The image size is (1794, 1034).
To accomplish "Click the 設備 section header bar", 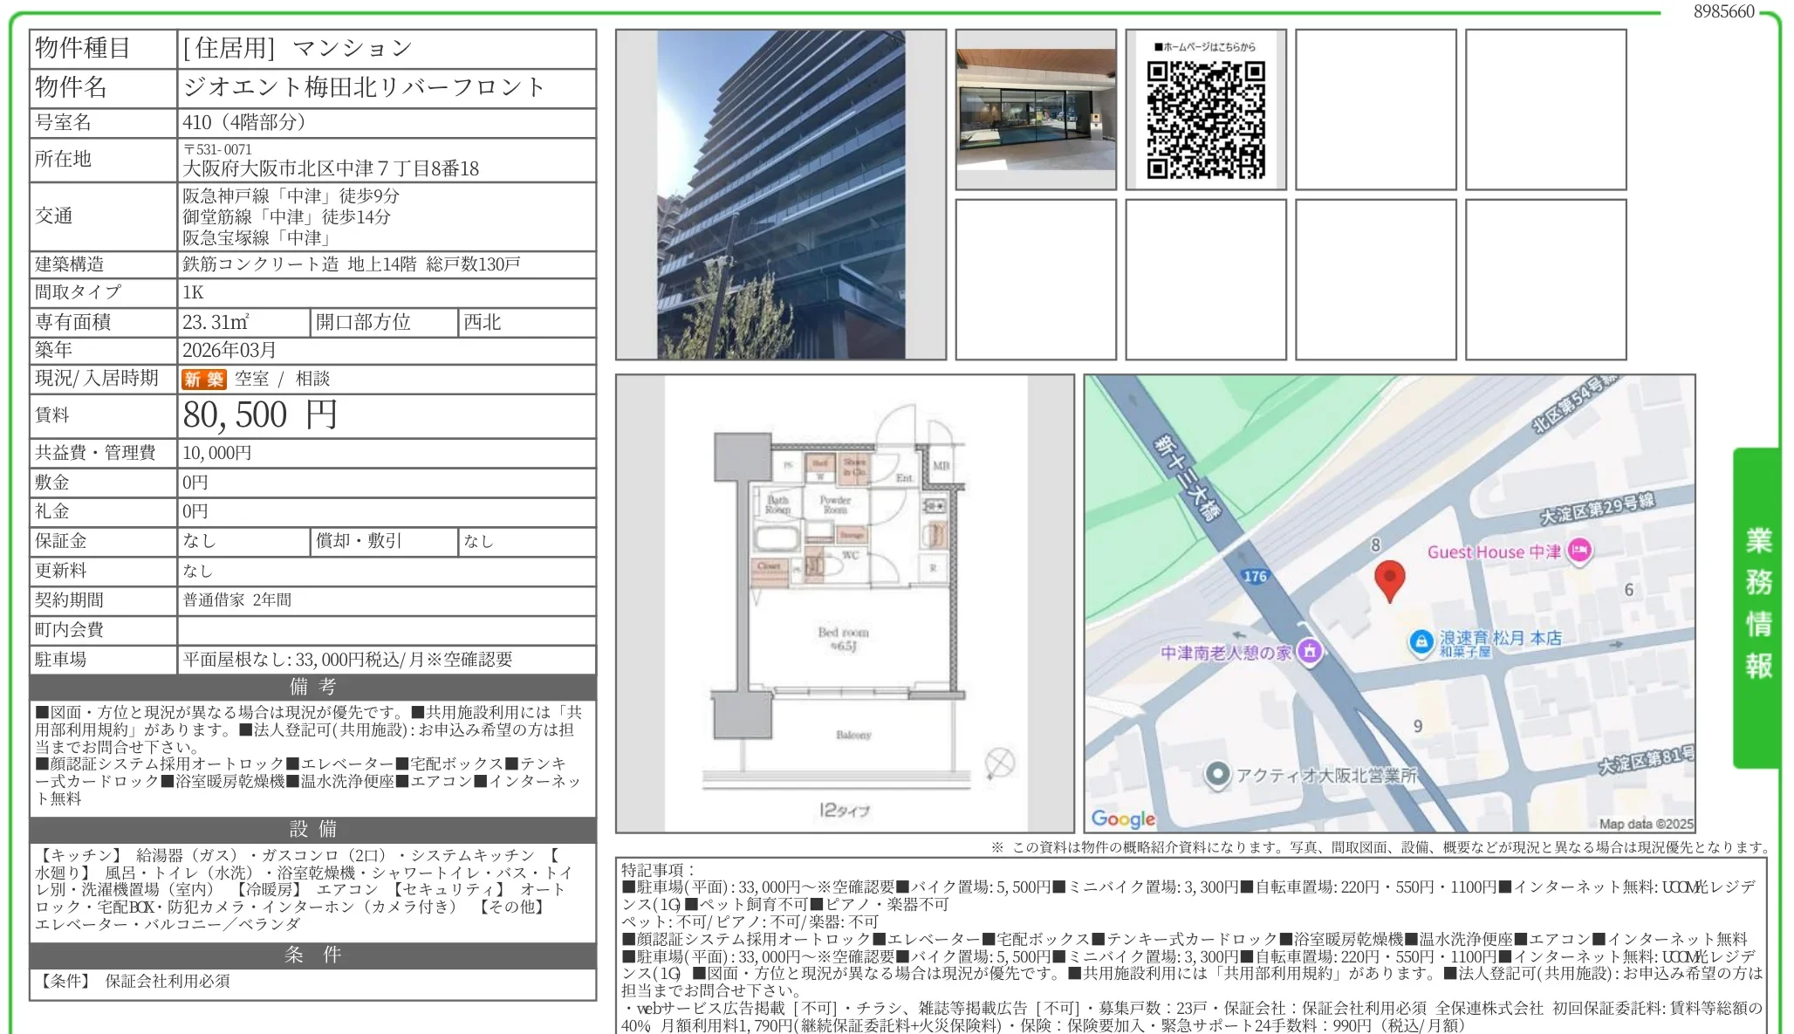I will pyautogui.click(x=312, y=828).
